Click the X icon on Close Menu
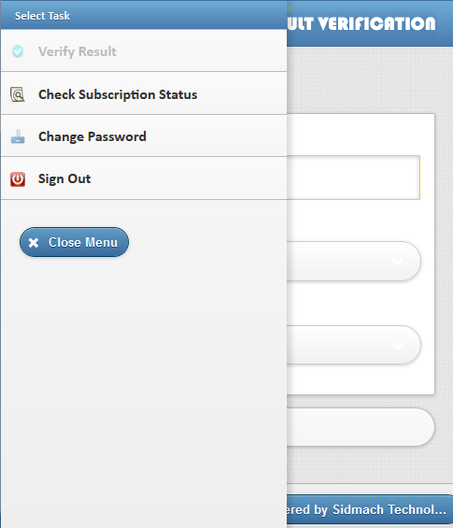The height and width of the screenshot is (528, 453). pos(34,242)
